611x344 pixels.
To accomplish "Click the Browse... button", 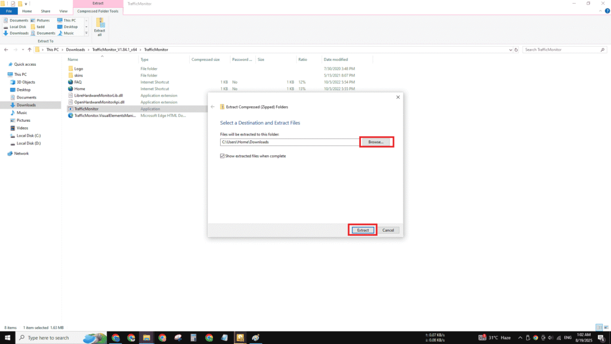I will [x=376, y=142].
